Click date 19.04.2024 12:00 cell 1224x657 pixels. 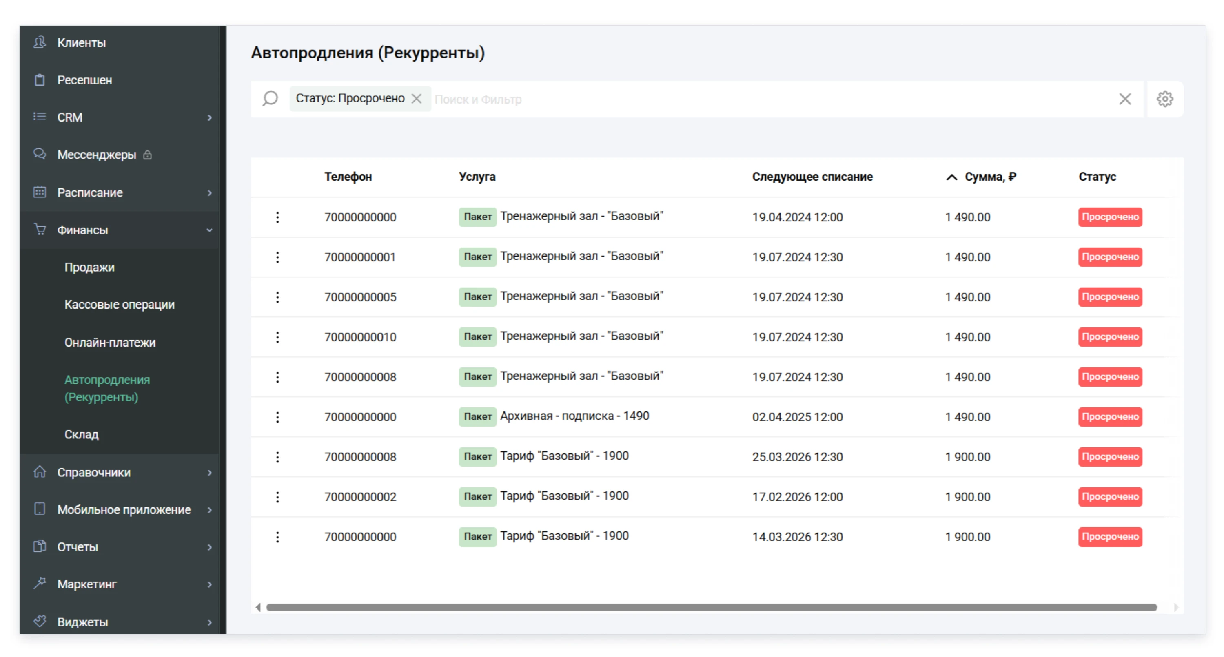(797, 217)
